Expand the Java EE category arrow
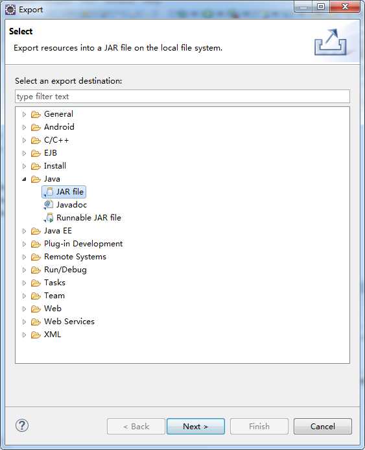365x450 pixels. coord(24,231)
